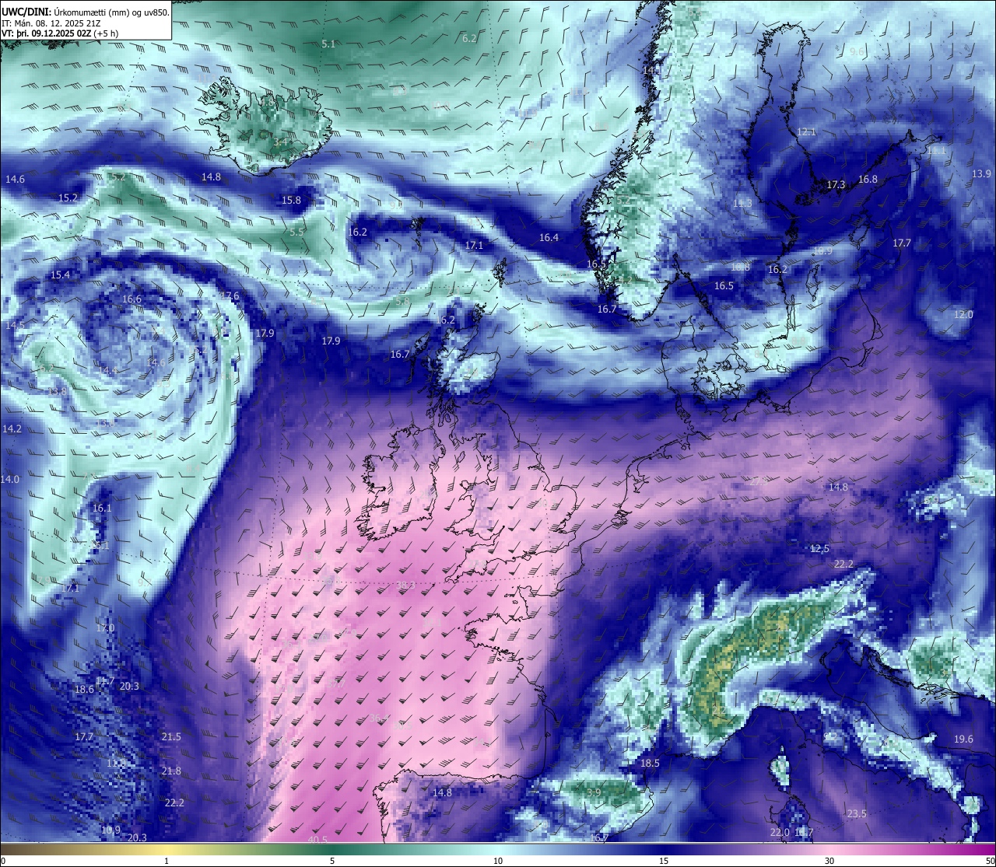996x867 pixels.
Task: Click the '6.2' value at the map top
Action: pos(469,38)
